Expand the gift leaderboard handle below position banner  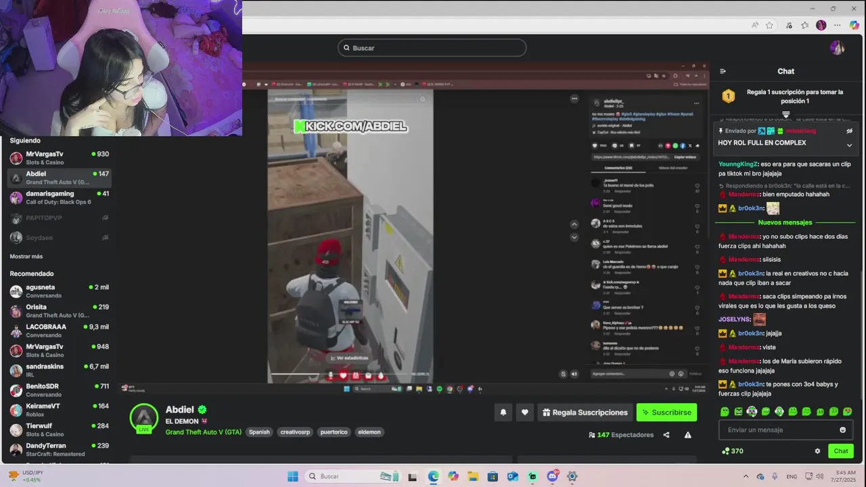click(x=785, y=114)
